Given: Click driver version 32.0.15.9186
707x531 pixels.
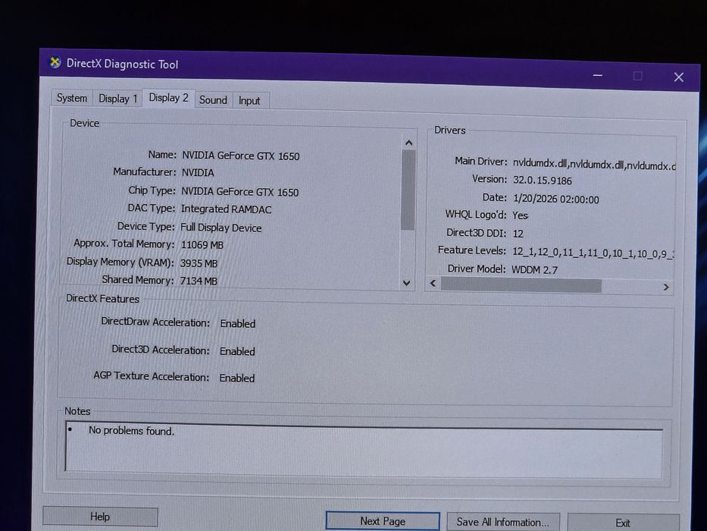Looking at the screenshot, I should pyautogui.click(x=543, y=181).
